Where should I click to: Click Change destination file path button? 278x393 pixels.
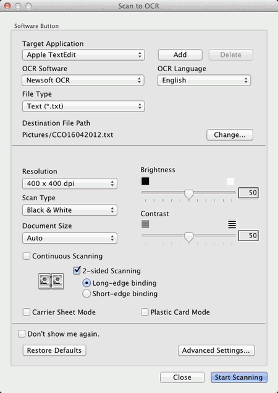tap(230, 135)
